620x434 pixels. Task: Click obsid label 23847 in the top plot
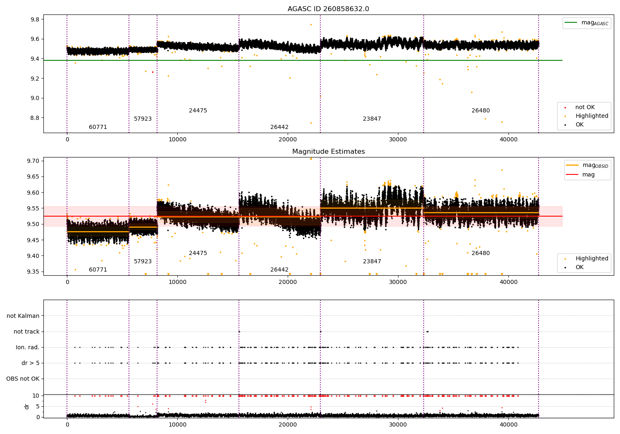[372, 119]
